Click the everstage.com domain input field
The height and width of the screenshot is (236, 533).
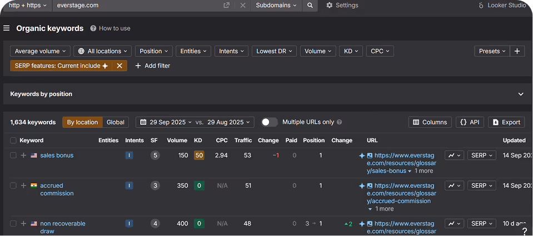136,6
